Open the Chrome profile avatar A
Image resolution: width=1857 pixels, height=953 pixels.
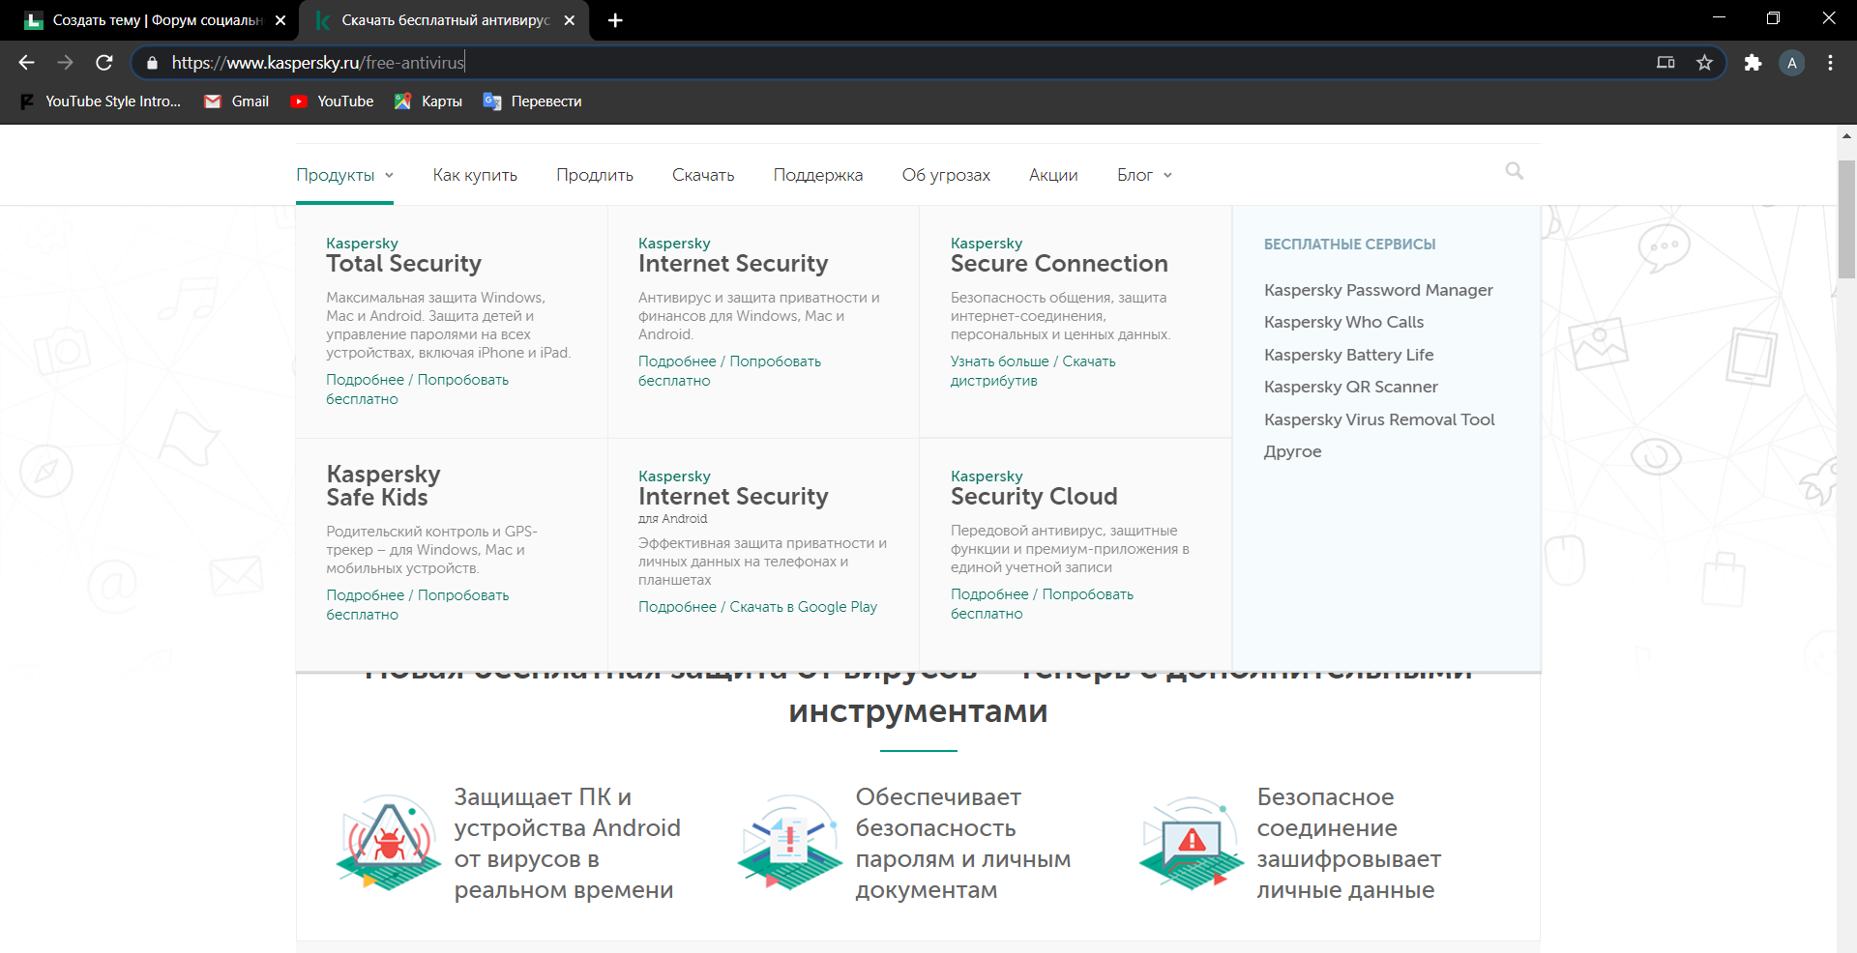click(x=1792, y=63)
